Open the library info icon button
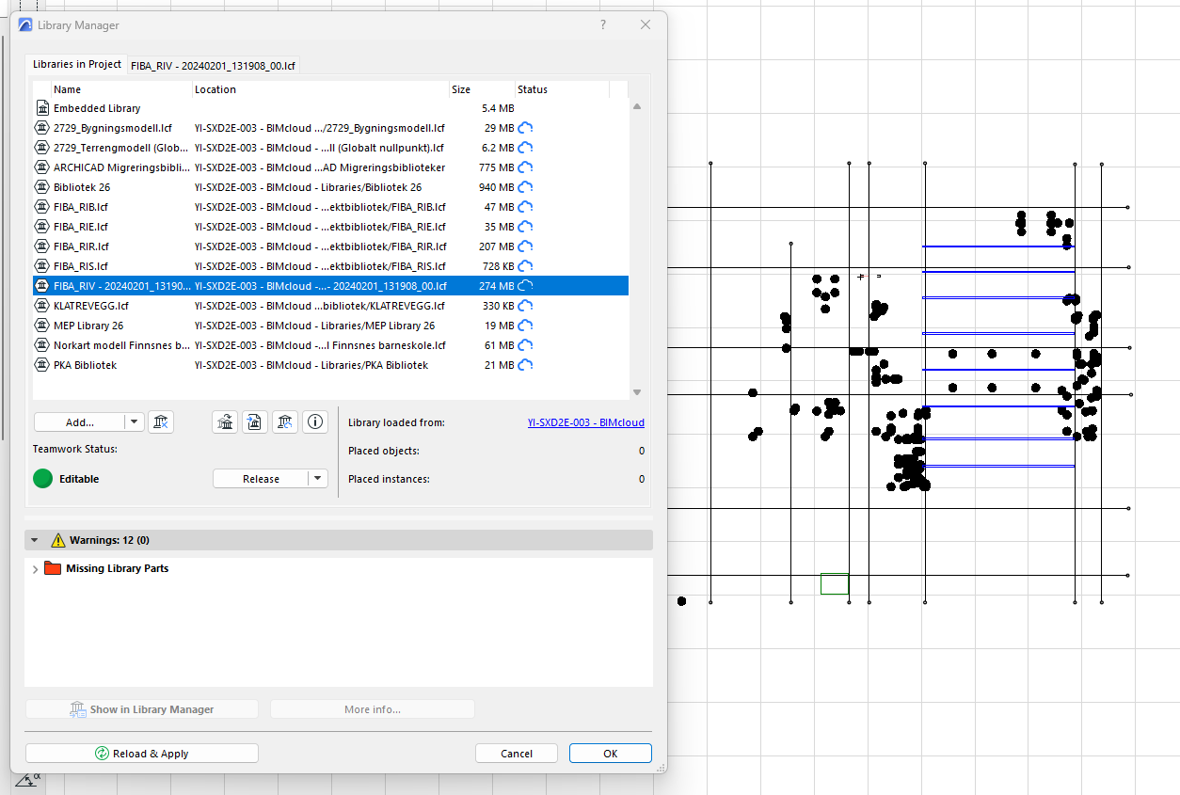 tap(315, 422)
